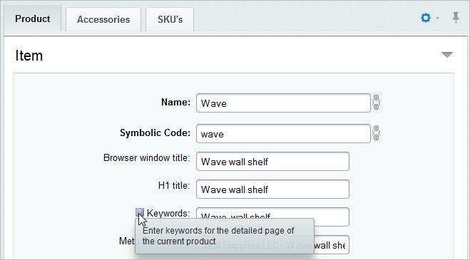Viewport: 470px width, 260px height.
Task: Click the Symbolic Code label
Action: 155,133
